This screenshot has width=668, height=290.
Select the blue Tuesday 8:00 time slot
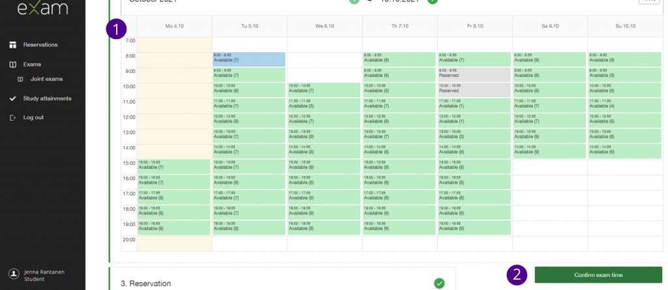[249, 59]
